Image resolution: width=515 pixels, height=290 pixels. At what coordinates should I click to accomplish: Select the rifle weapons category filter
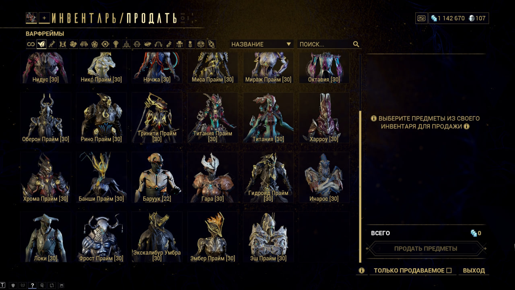pos(52,44)
